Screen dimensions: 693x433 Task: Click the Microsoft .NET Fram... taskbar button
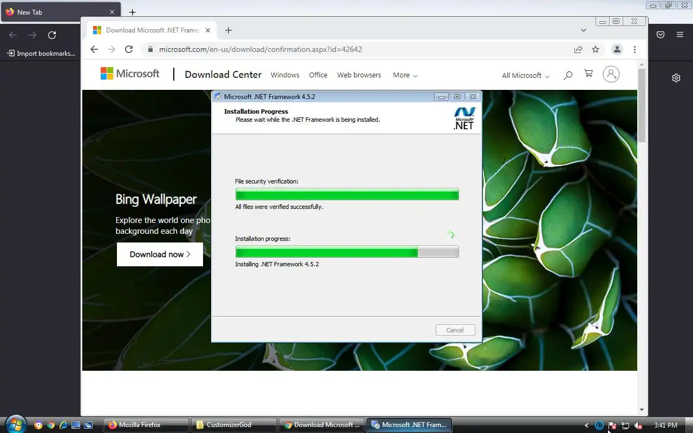coord(410,425)
